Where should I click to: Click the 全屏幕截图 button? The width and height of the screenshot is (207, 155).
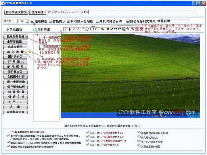coord(15,42)
